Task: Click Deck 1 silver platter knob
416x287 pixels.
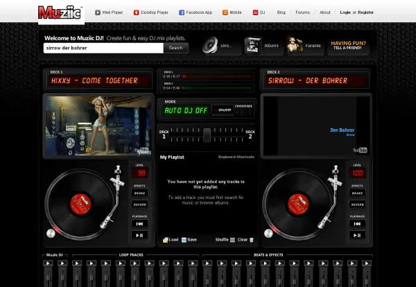Action: pyautogui.click(x=51, y=234)
